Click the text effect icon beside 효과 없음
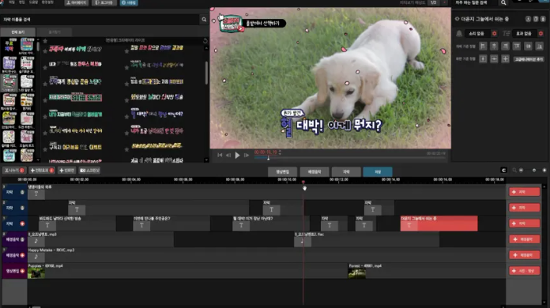 (x=507, y=34)
